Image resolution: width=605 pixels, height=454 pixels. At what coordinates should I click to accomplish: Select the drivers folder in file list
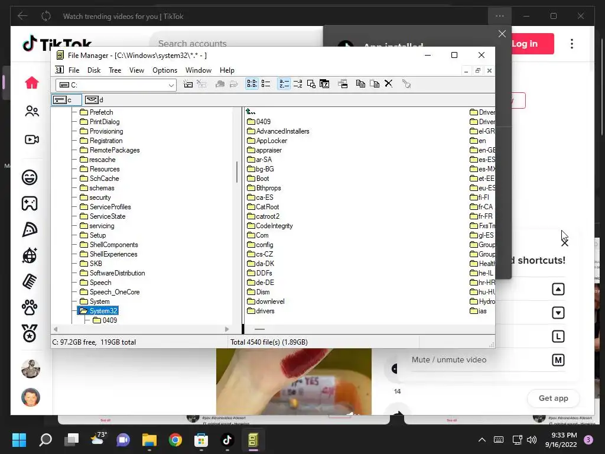(x=261, y=311)
